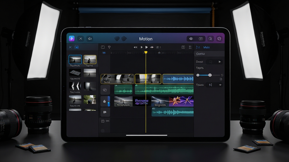
Task: Click the left handle of the inspector slider
Action: click(x=198, y=75)
